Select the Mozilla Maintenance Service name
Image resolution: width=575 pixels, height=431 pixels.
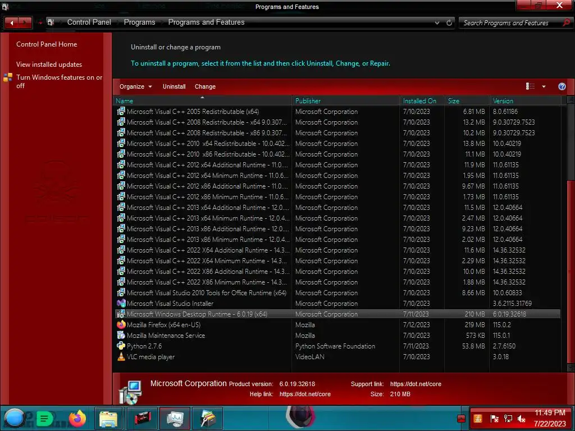[x=166, y=336]
